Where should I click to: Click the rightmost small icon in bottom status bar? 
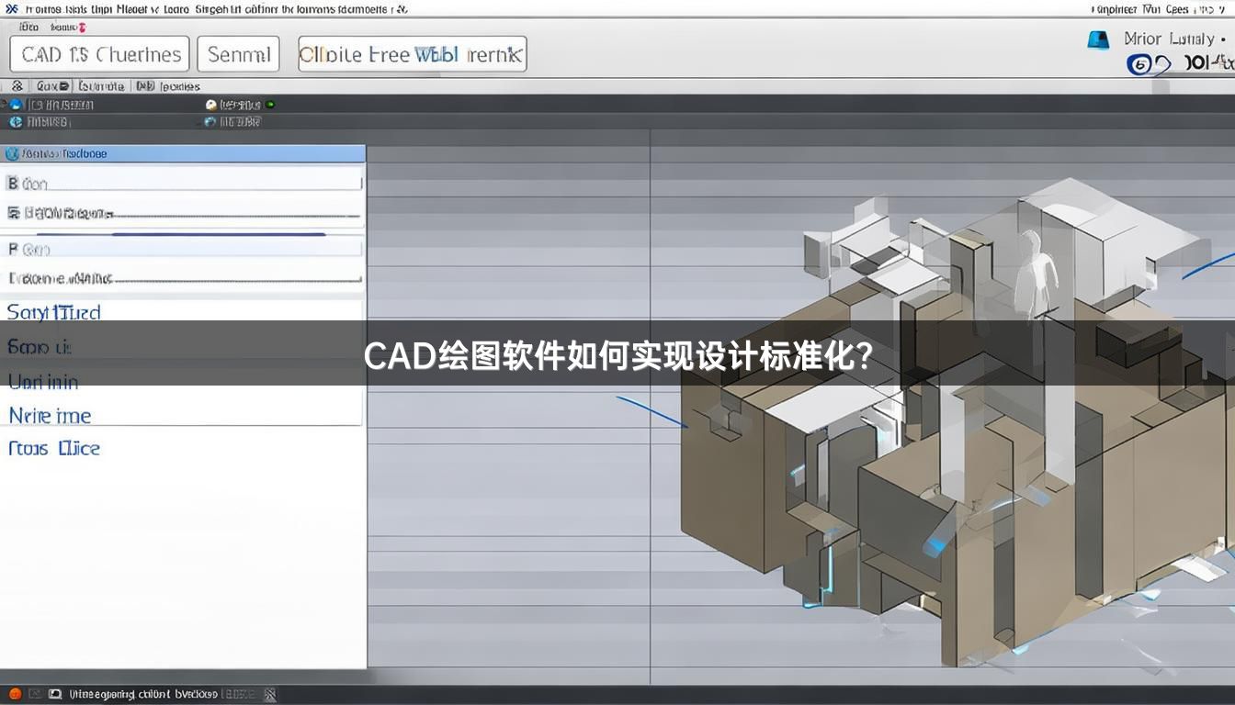click(x=270, y=695)
